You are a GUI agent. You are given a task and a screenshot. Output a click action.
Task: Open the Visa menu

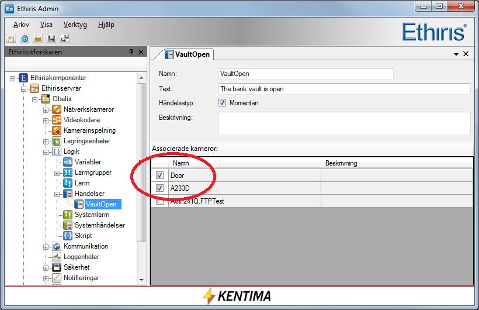pyautogui.click(x=46, y=25)
